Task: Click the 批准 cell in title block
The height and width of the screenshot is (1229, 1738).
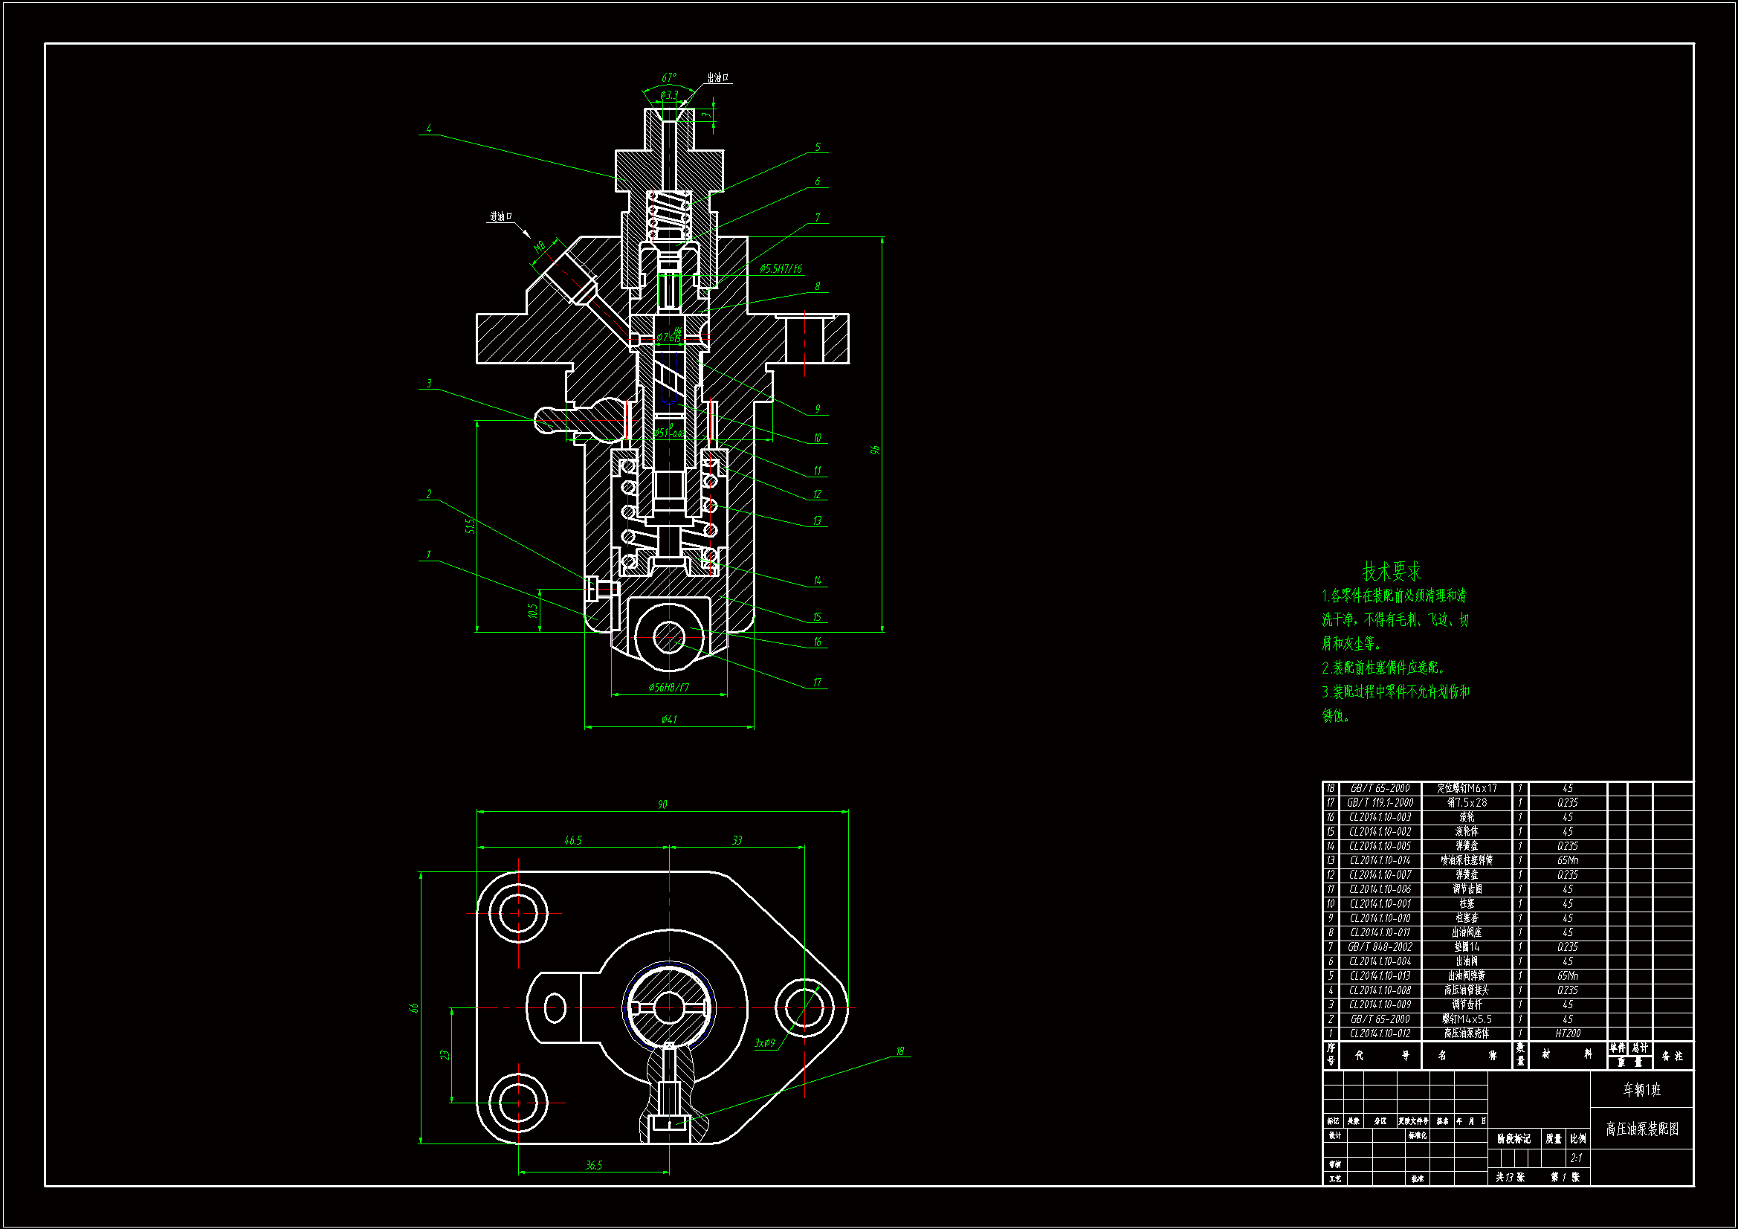Action: click(x=1417, y=1179)
